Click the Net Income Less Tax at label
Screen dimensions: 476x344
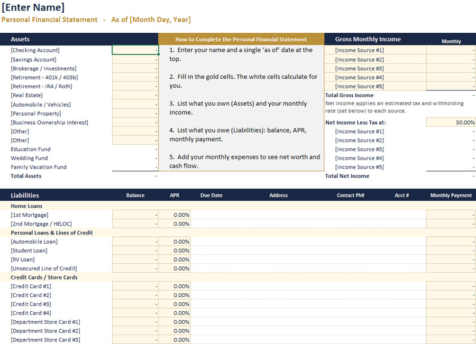355,122
